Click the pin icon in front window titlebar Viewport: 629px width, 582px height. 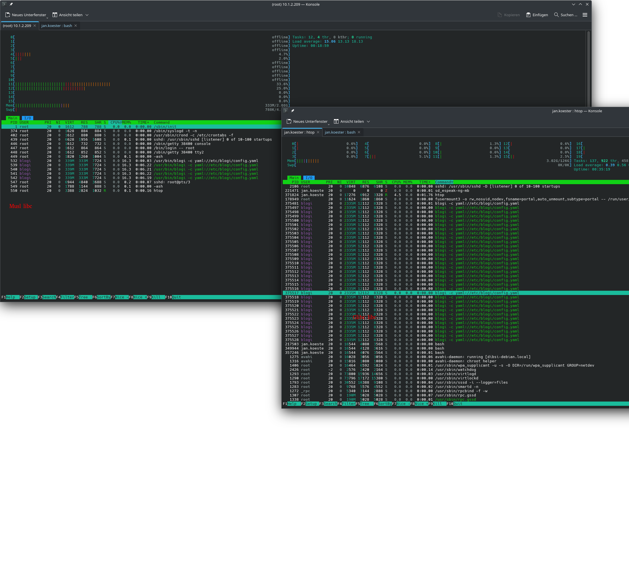pyautogui.click(x=292, y=111)
